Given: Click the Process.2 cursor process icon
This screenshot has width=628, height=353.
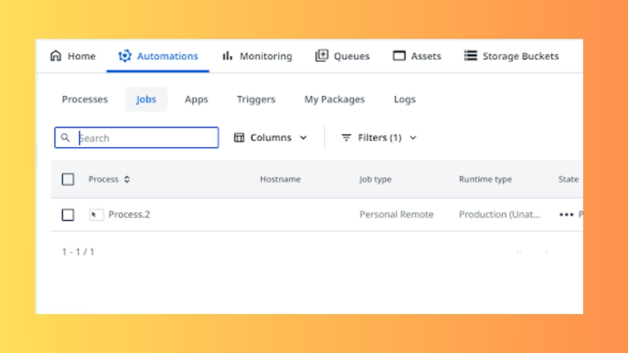Looking at the screenshot, I should click(96, 215).
